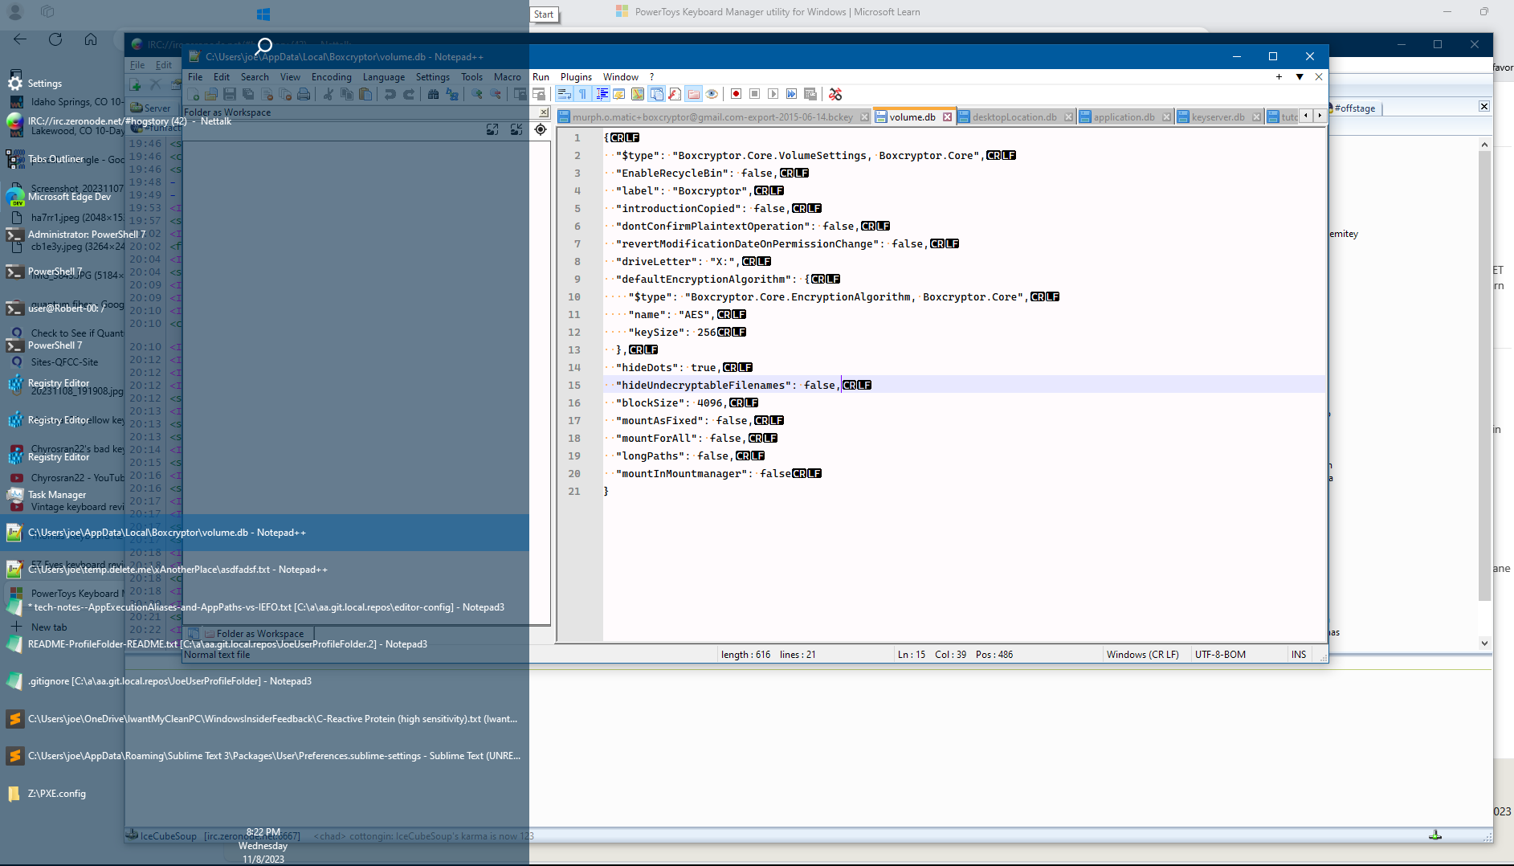Click the clock showing 8:22 PM Wednesday
This screenshot has width=1514, height=866.
point(263,845)
